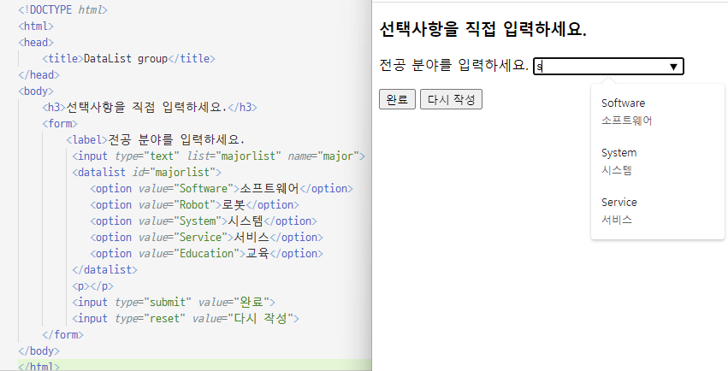This screenshot has width=728, height=371.
Task: Click the closing /form tag line
Action: [62, 334]
